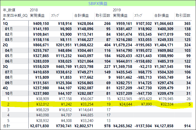This screenshot has height=130, width=196.
Task: Click the 実現損益 header under 2019
Action: (x=120, y=16)
